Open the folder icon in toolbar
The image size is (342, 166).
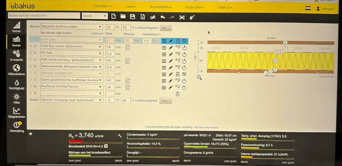click(x=123, y=16)
